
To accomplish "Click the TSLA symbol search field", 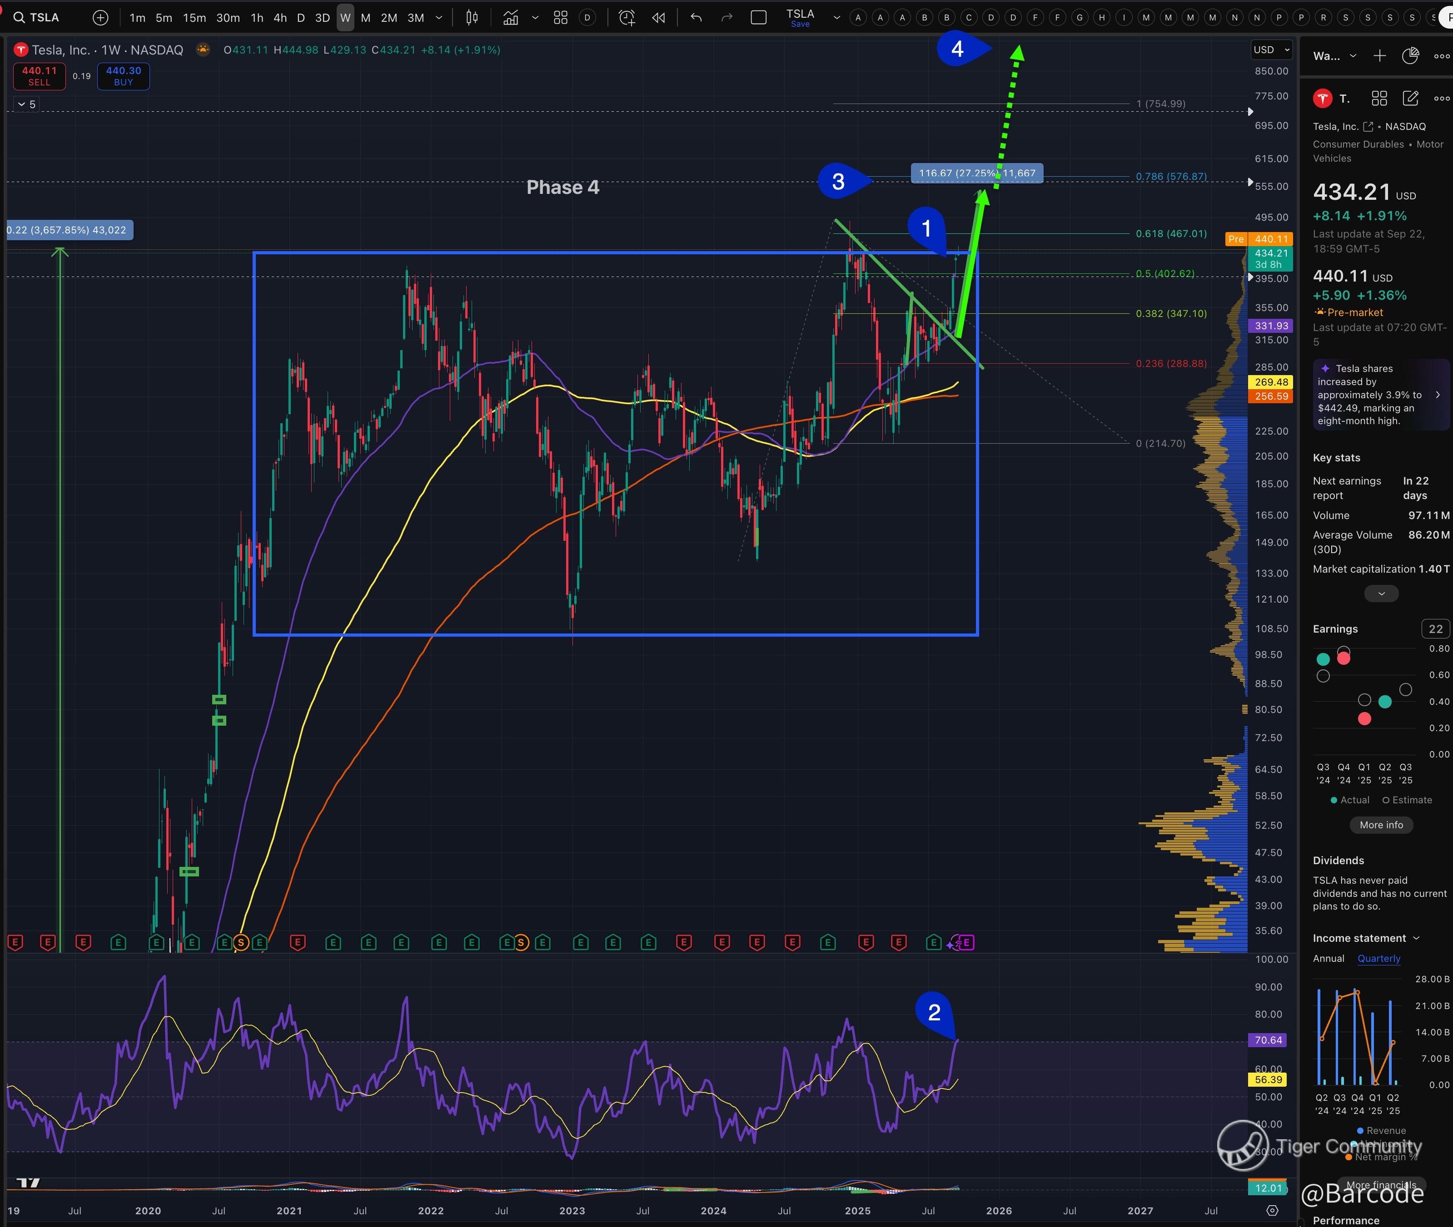I will (x=43, y=17).
